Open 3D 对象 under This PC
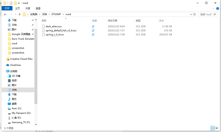Image resolution: width=221 pixels, height=132 pixels. tap(16, 76)
